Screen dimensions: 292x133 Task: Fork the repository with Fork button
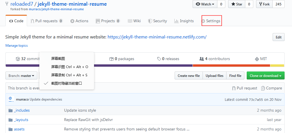coord(264,4)
